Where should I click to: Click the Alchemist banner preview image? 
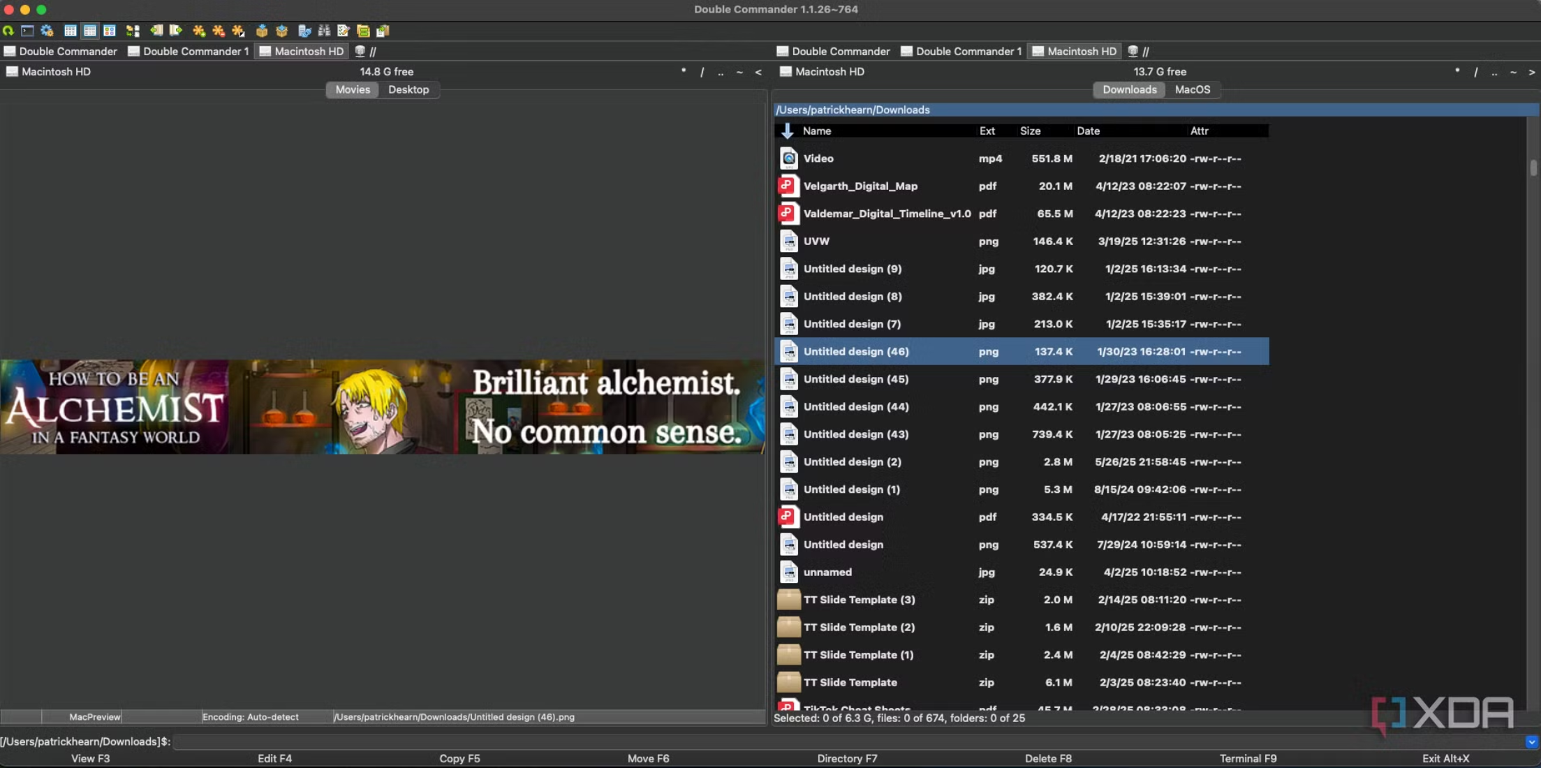[x=383, y=407]
